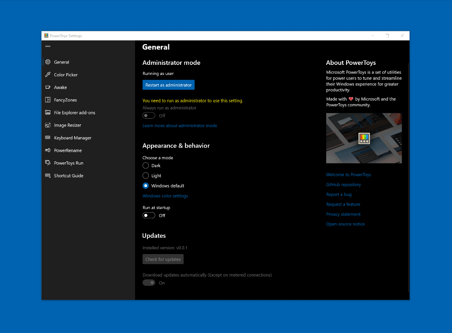The image size is (452, 333).
Task: Select the Light mode radio button
Action: [x=146, y=176]
